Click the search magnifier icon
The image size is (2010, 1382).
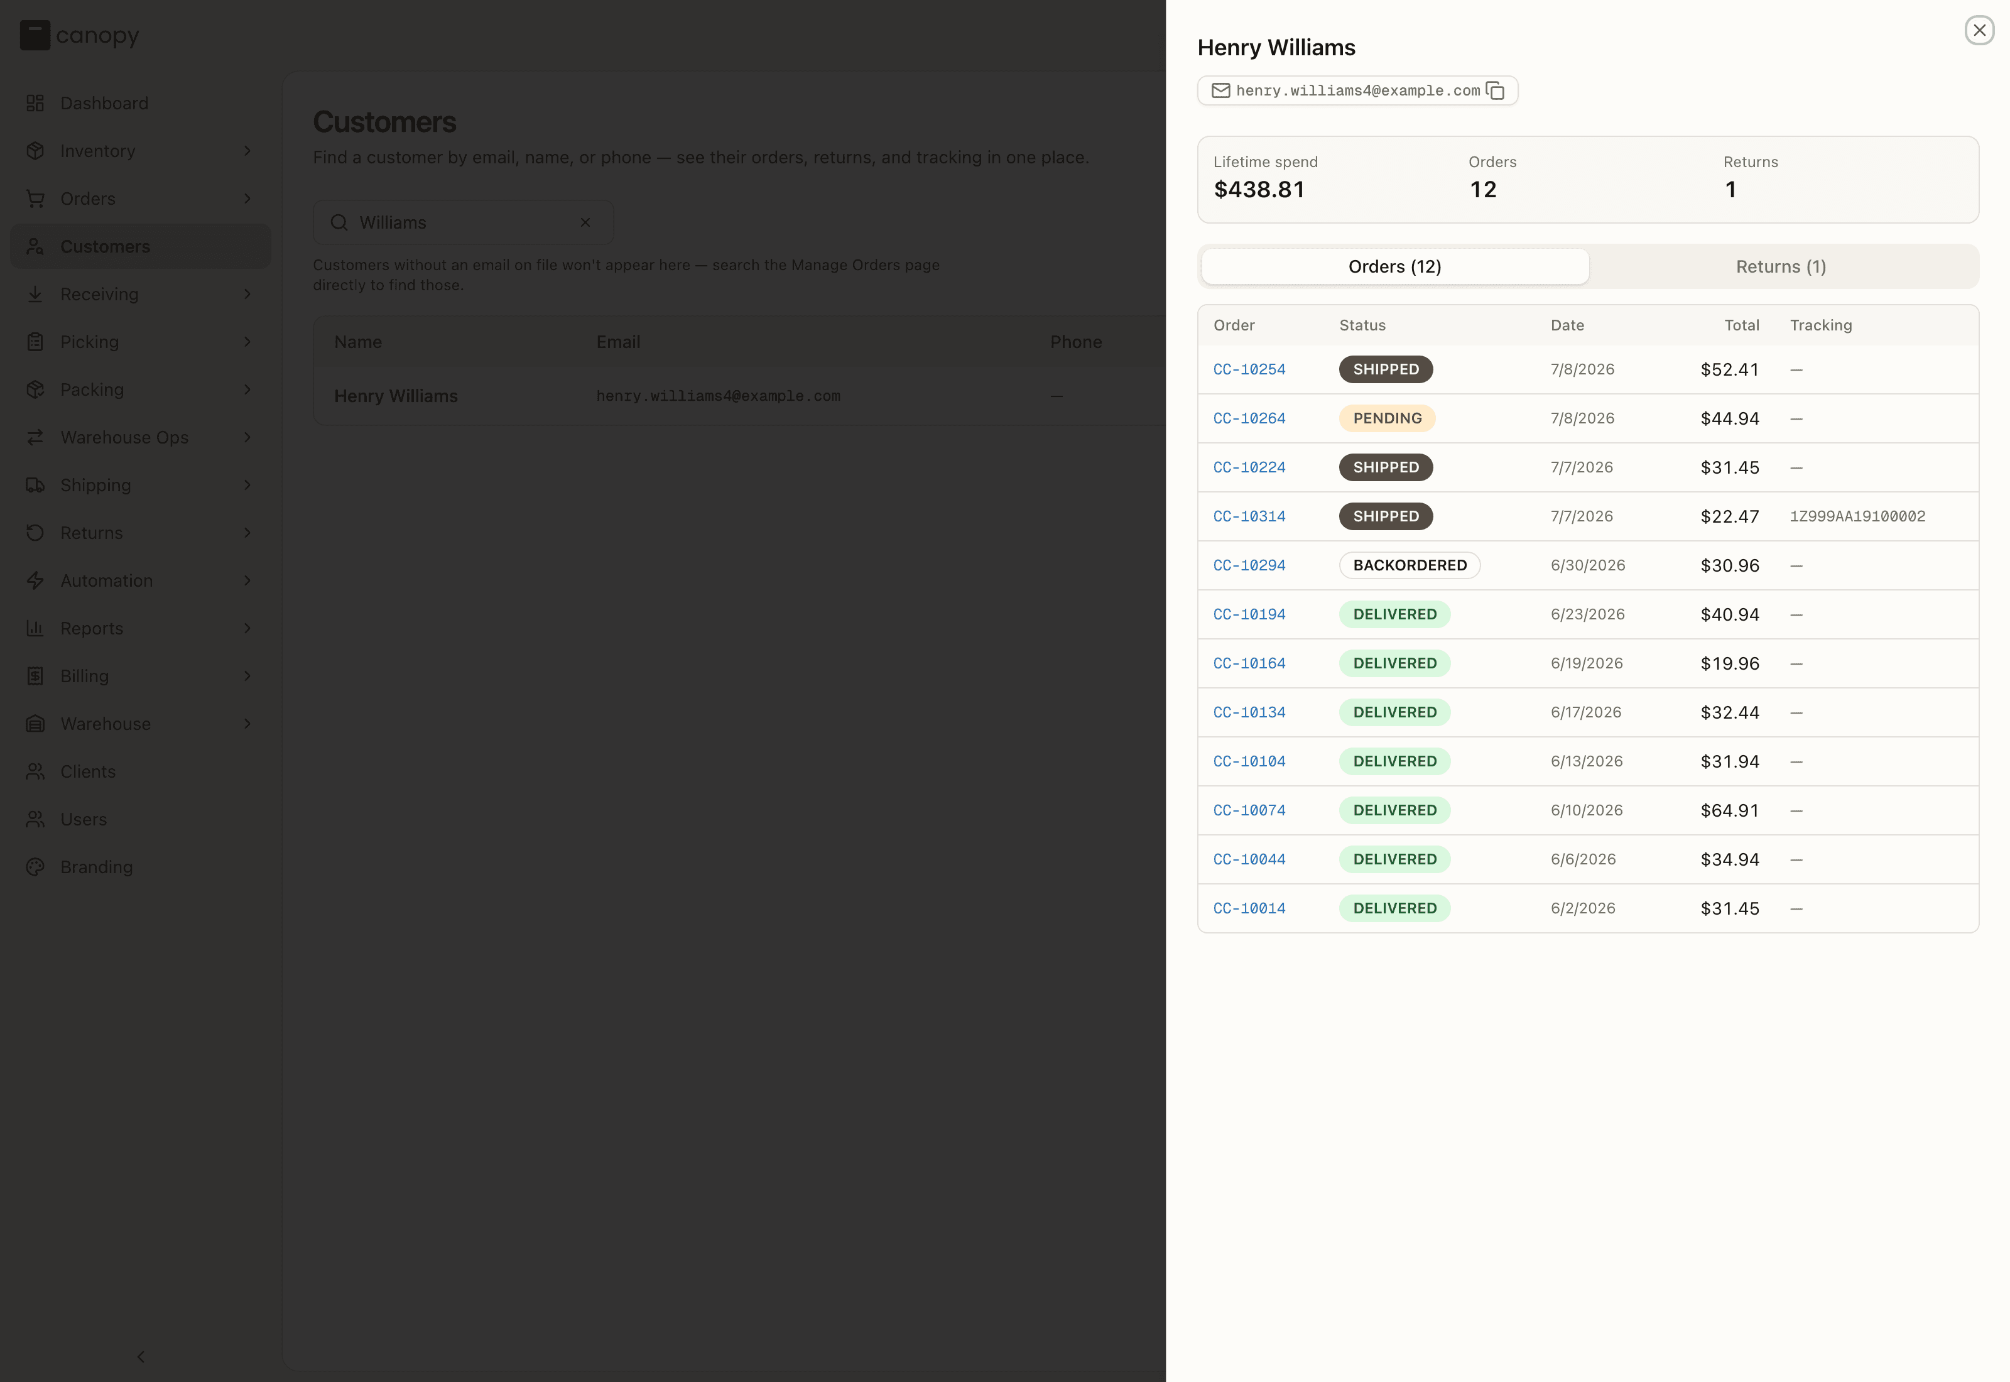click(x=339, y=222)
